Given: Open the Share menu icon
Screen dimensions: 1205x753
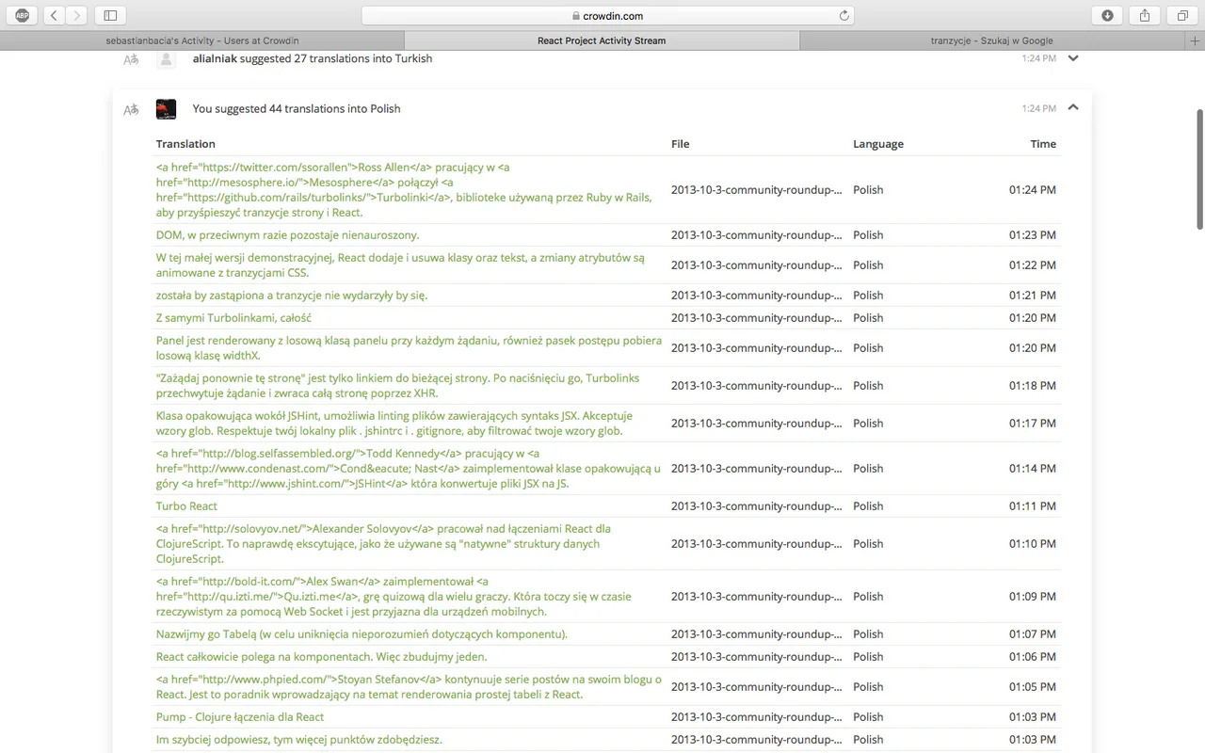Looking at the screenshot, I should [x=1145, y=15].
